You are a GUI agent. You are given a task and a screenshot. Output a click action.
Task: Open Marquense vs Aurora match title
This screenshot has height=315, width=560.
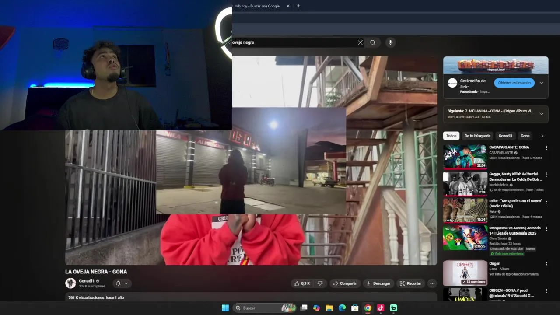tap(515, 231)
